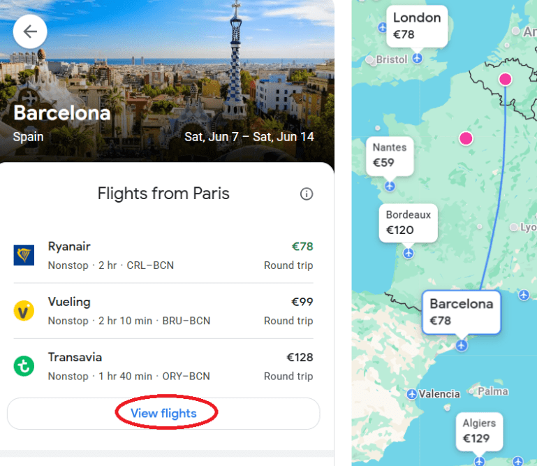This screenshot has width=537, height=466.
Task: Click the Algiers €129 map label
Action: point(479,430)
